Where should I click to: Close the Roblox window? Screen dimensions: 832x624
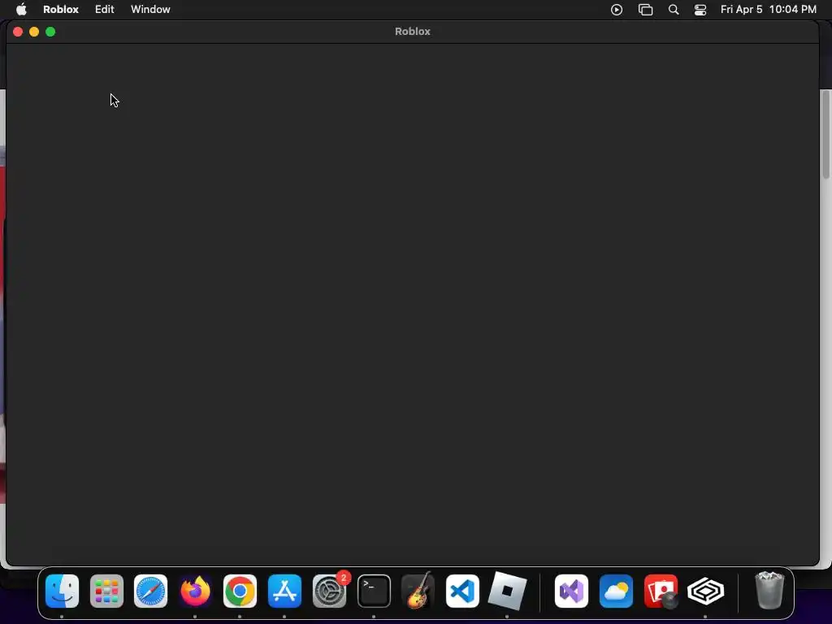tap(18, 32)
